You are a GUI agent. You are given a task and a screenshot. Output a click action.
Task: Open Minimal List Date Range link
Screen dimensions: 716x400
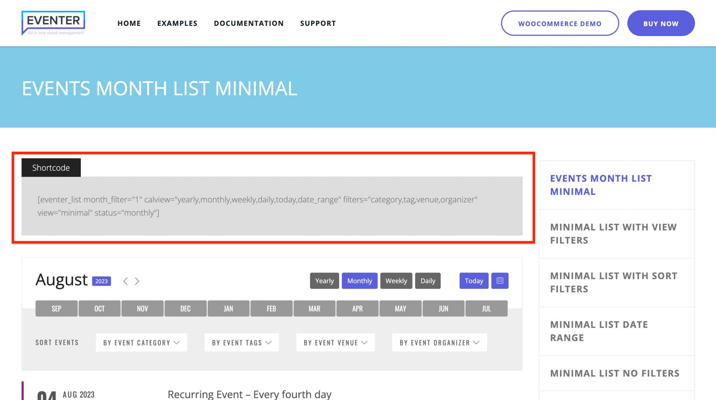pos(599,331)
